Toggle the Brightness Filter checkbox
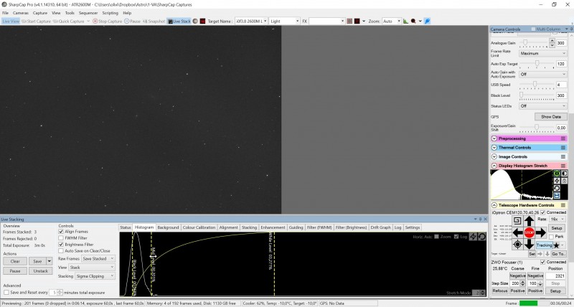The width and height of the screenshot is (574, 307). tap(61, 245)
